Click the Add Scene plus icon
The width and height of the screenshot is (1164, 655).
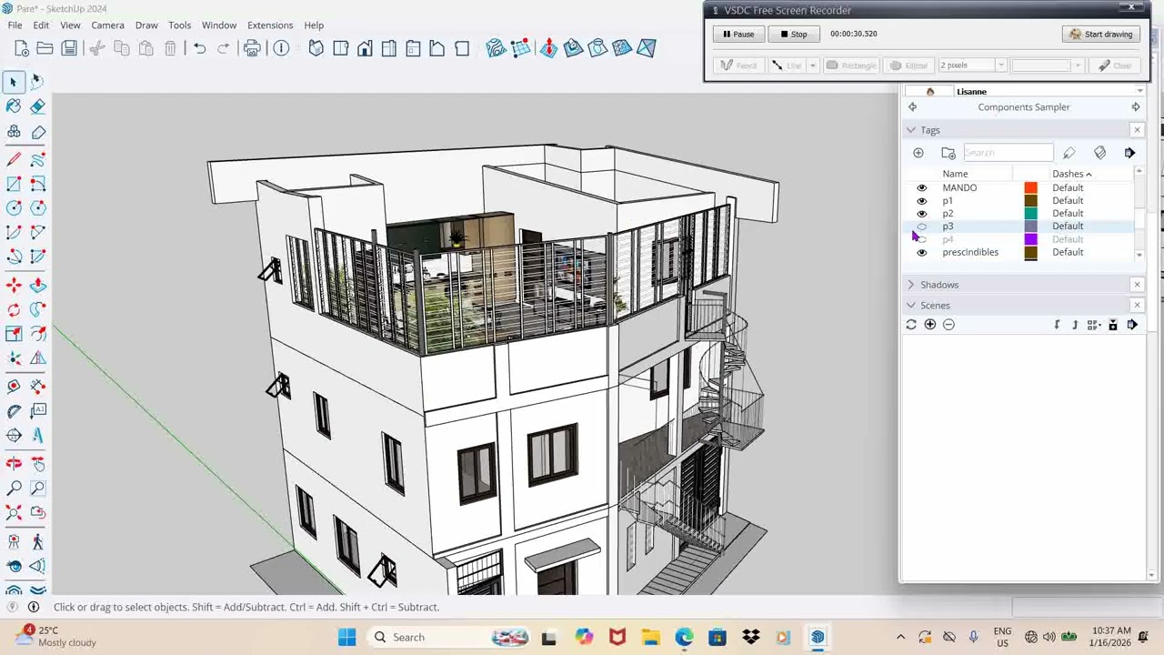(930, 325)
